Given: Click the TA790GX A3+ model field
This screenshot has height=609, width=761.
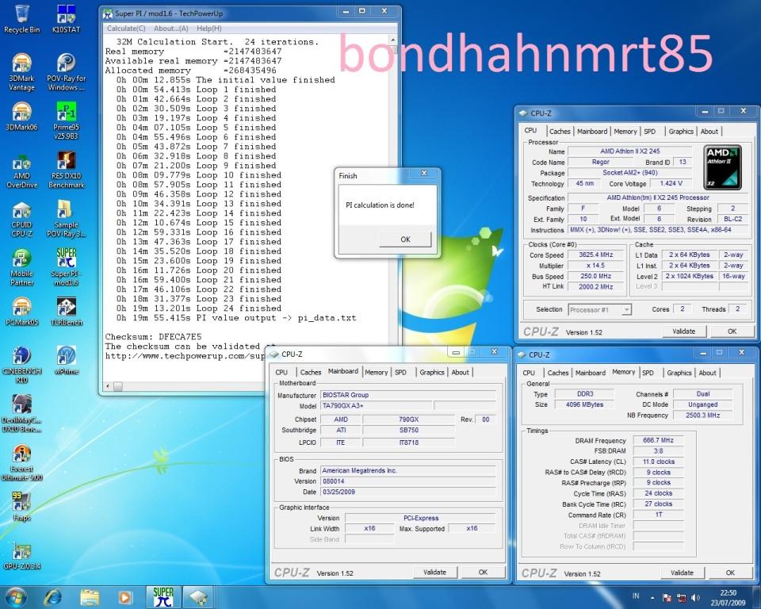Looking at the screenshot, I should 376,405.
